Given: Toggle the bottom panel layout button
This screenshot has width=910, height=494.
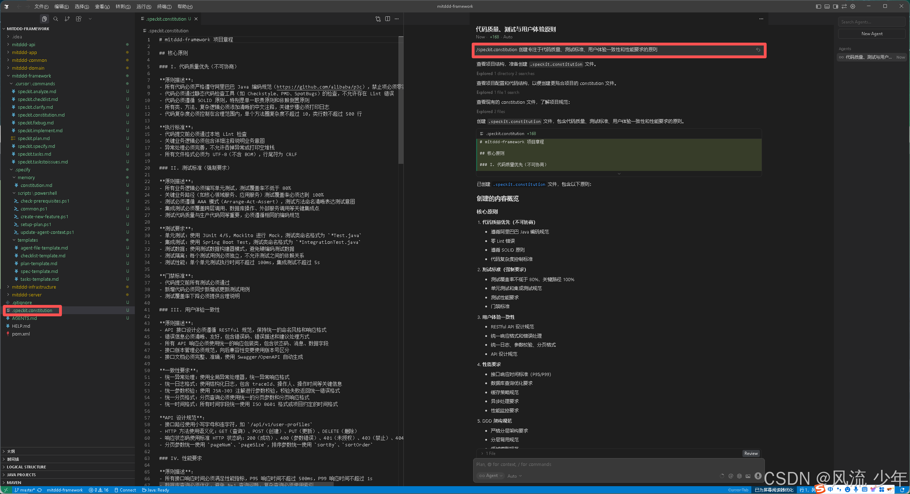Looking at the screenshot, I should point(827,6).
